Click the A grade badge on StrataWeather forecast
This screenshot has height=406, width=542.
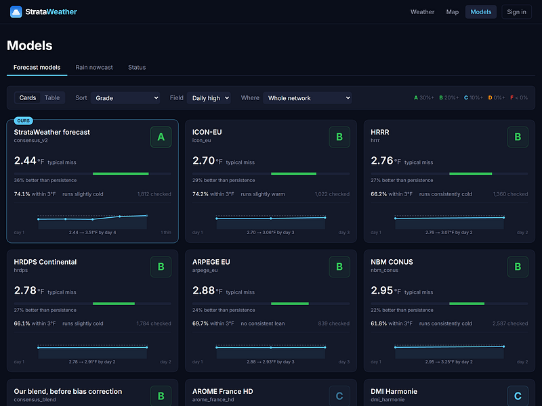click(x=161, y=137)
